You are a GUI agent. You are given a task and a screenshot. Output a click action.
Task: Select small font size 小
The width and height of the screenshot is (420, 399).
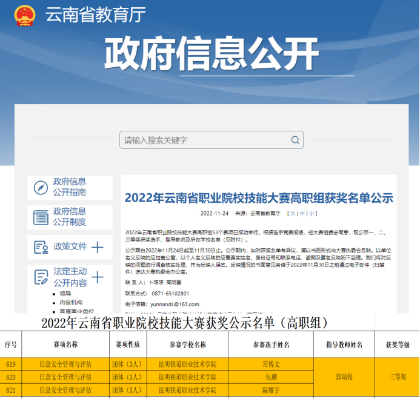pos(312,213)
